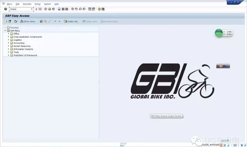Click the Customize local layout icon
247x147 pixels.
click(103, 9)
